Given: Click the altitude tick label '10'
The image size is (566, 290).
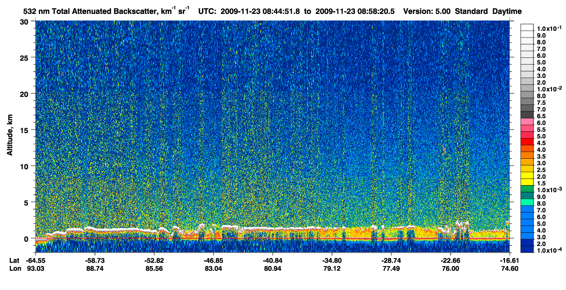Looking at the screenshot, I should [x=25, y=166].
